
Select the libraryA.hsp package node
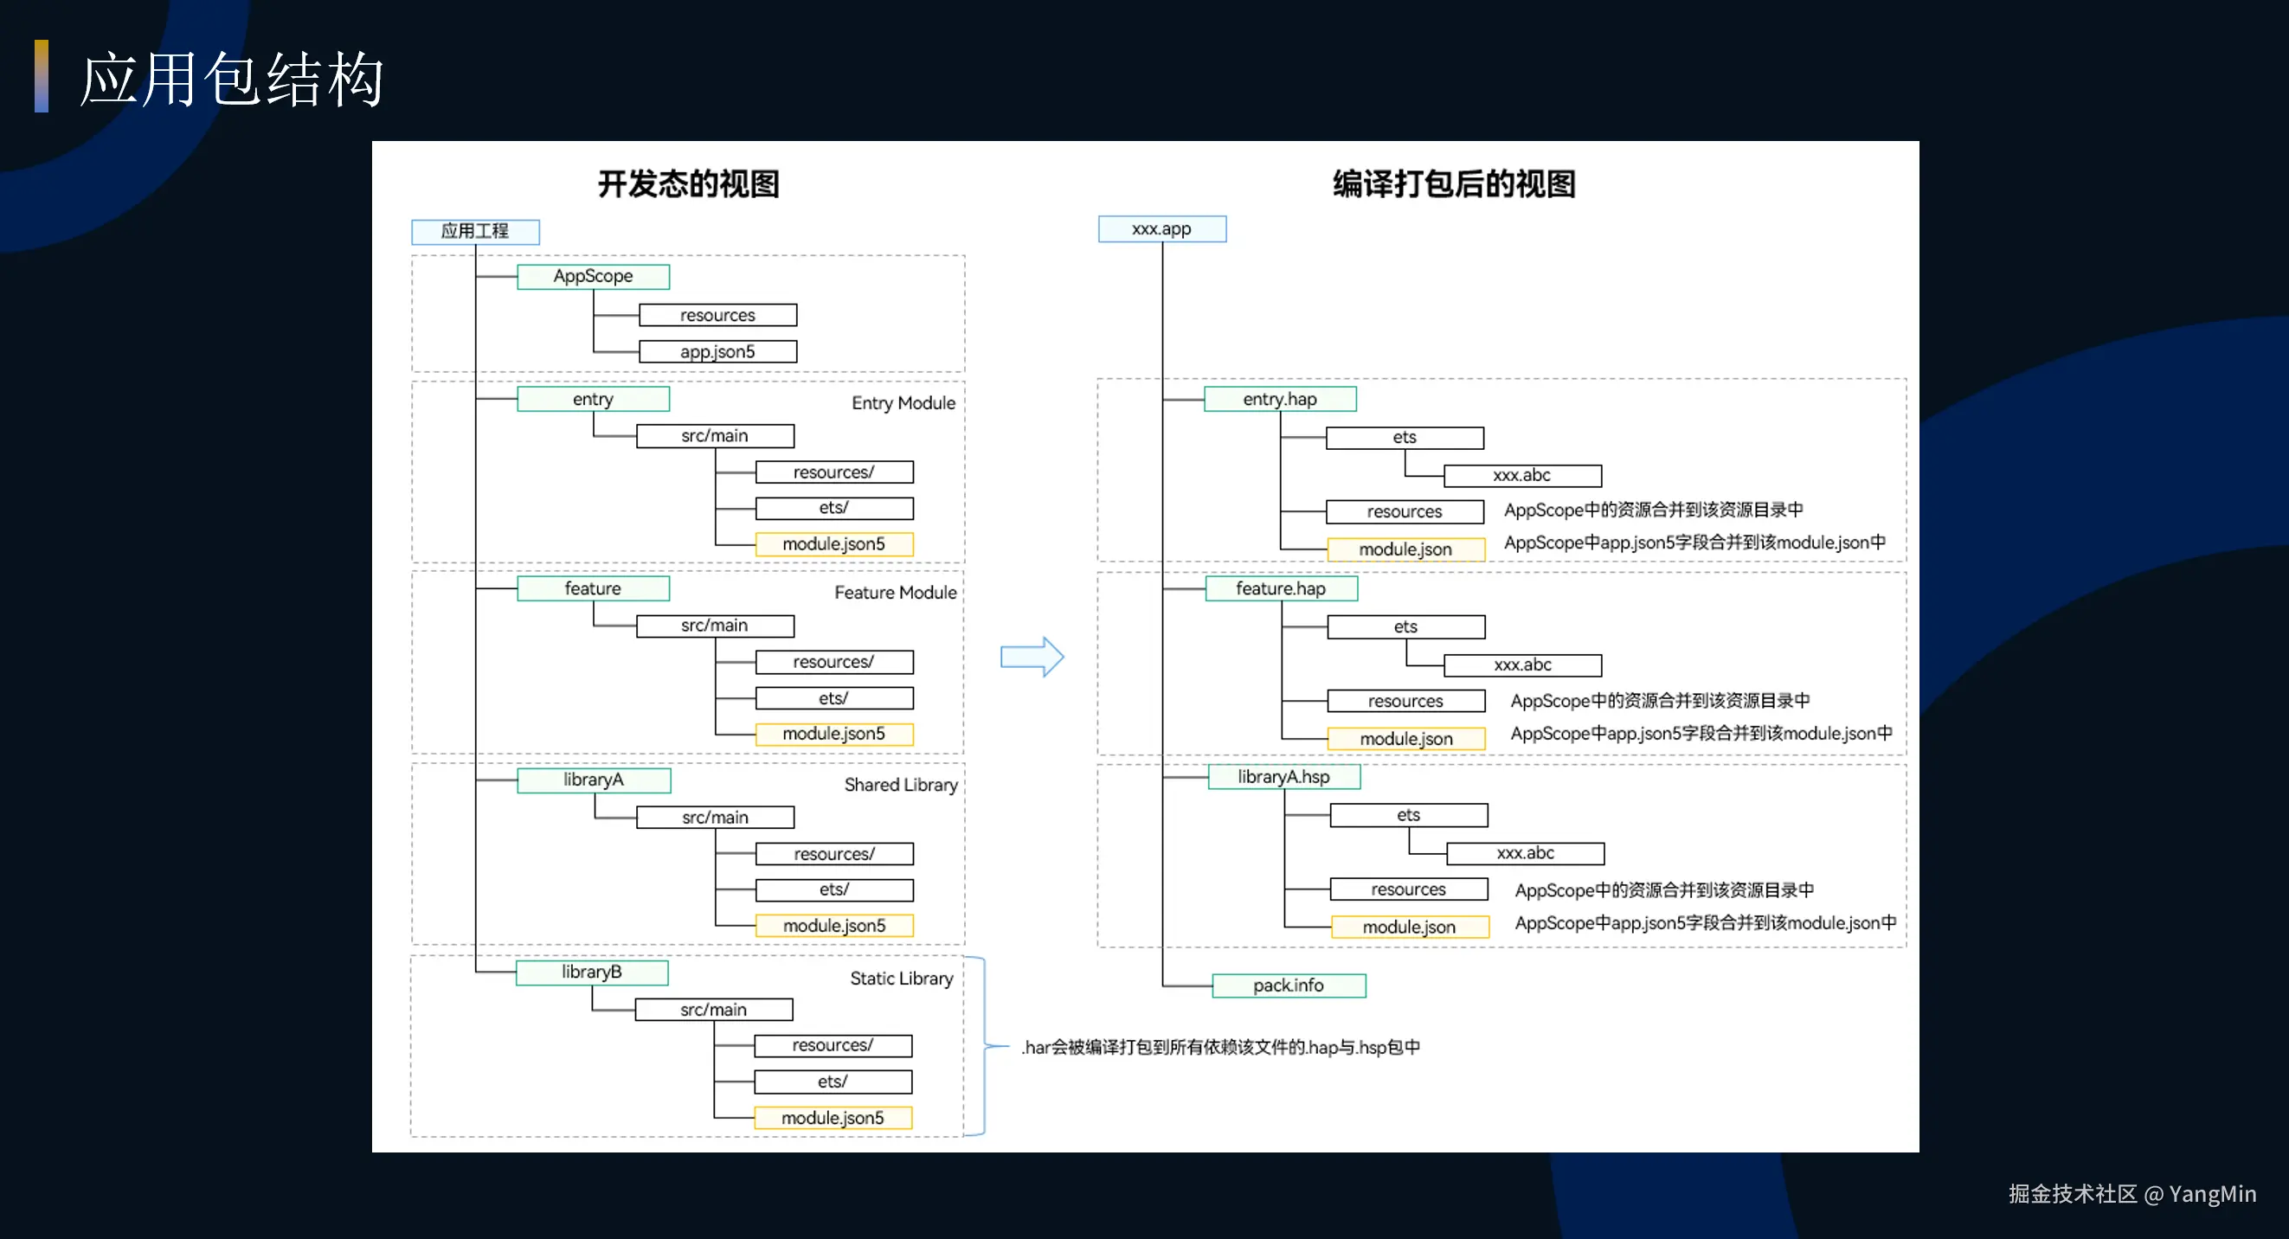pos(1283,777)
